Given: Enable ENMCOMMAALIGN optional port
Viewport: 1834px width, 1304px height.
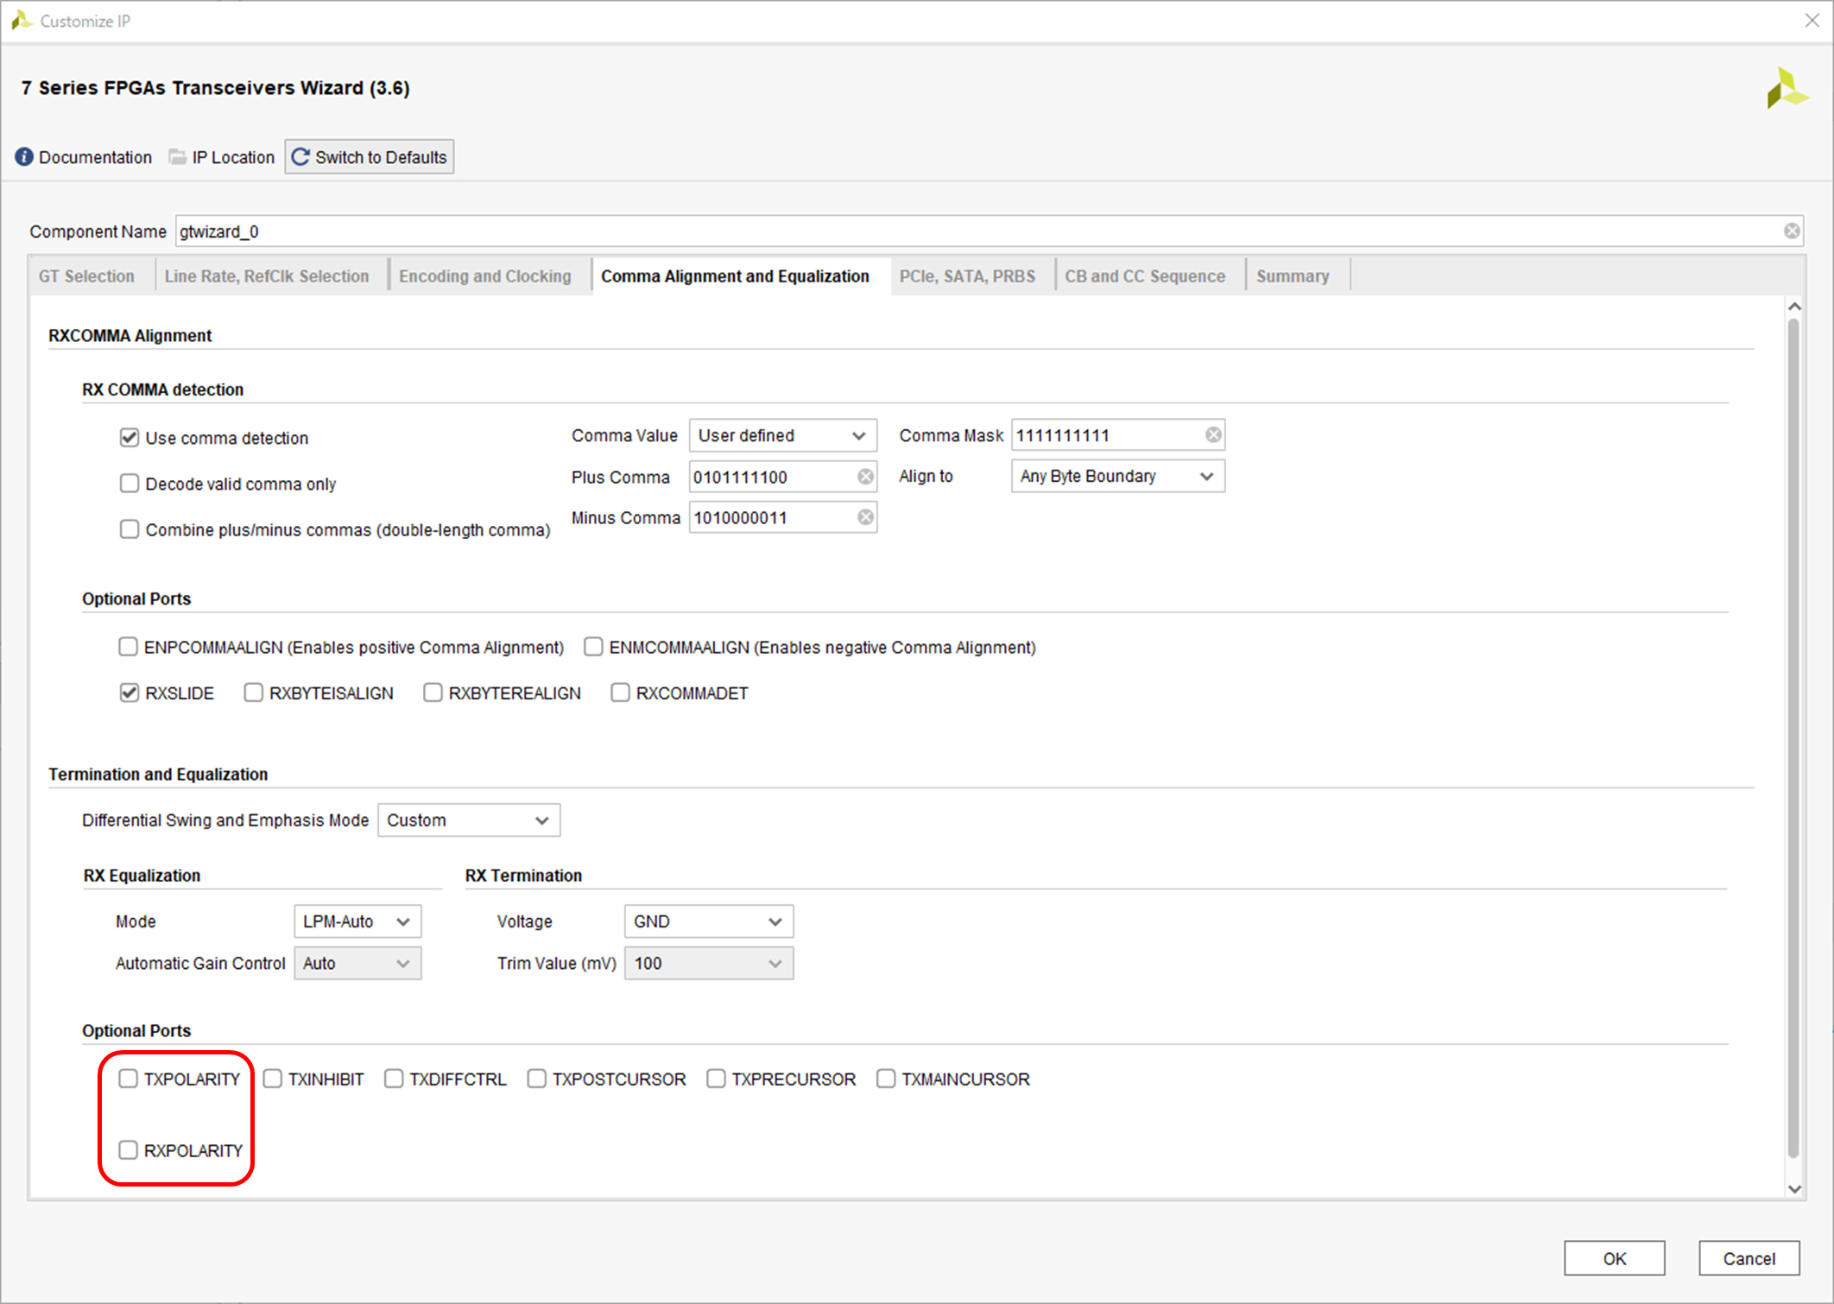Looking at the screenshot, I should point(593,647).
